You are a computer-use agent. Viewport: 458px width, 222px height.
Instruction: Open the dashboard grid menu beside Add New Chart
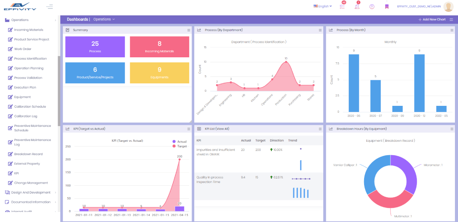[x=452, y=19]
